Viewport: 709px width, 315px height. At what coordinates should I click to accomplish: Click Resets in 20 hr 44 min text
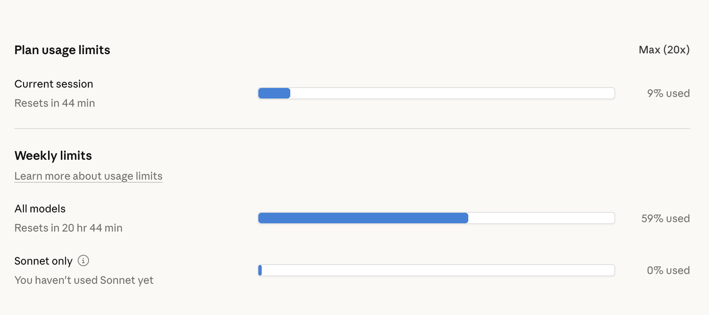tap(68, 228)
